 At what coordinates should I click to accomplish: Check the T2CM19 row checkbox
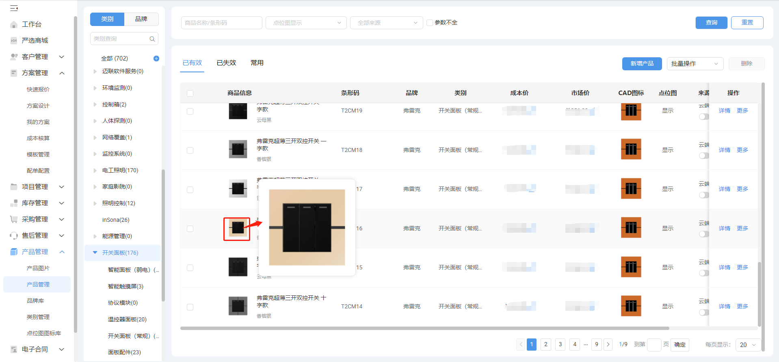coord(190,111)
